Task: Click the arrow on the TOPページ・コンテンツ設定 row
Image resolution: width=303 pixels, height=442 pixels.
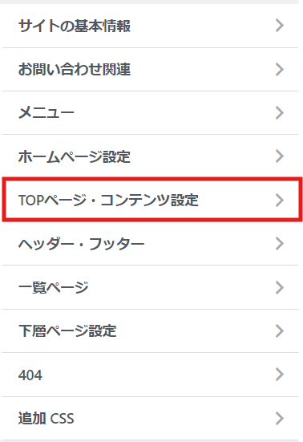Action: click(279, 200)
